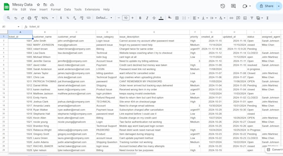Toggle italic formatting
283x156 pixels.
(147, 18)
